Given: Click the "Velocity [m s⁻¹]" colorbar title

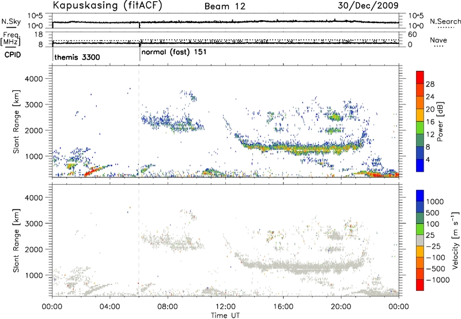Looking at the screenshot, I should pyautogui.click(x=455, y=240).
